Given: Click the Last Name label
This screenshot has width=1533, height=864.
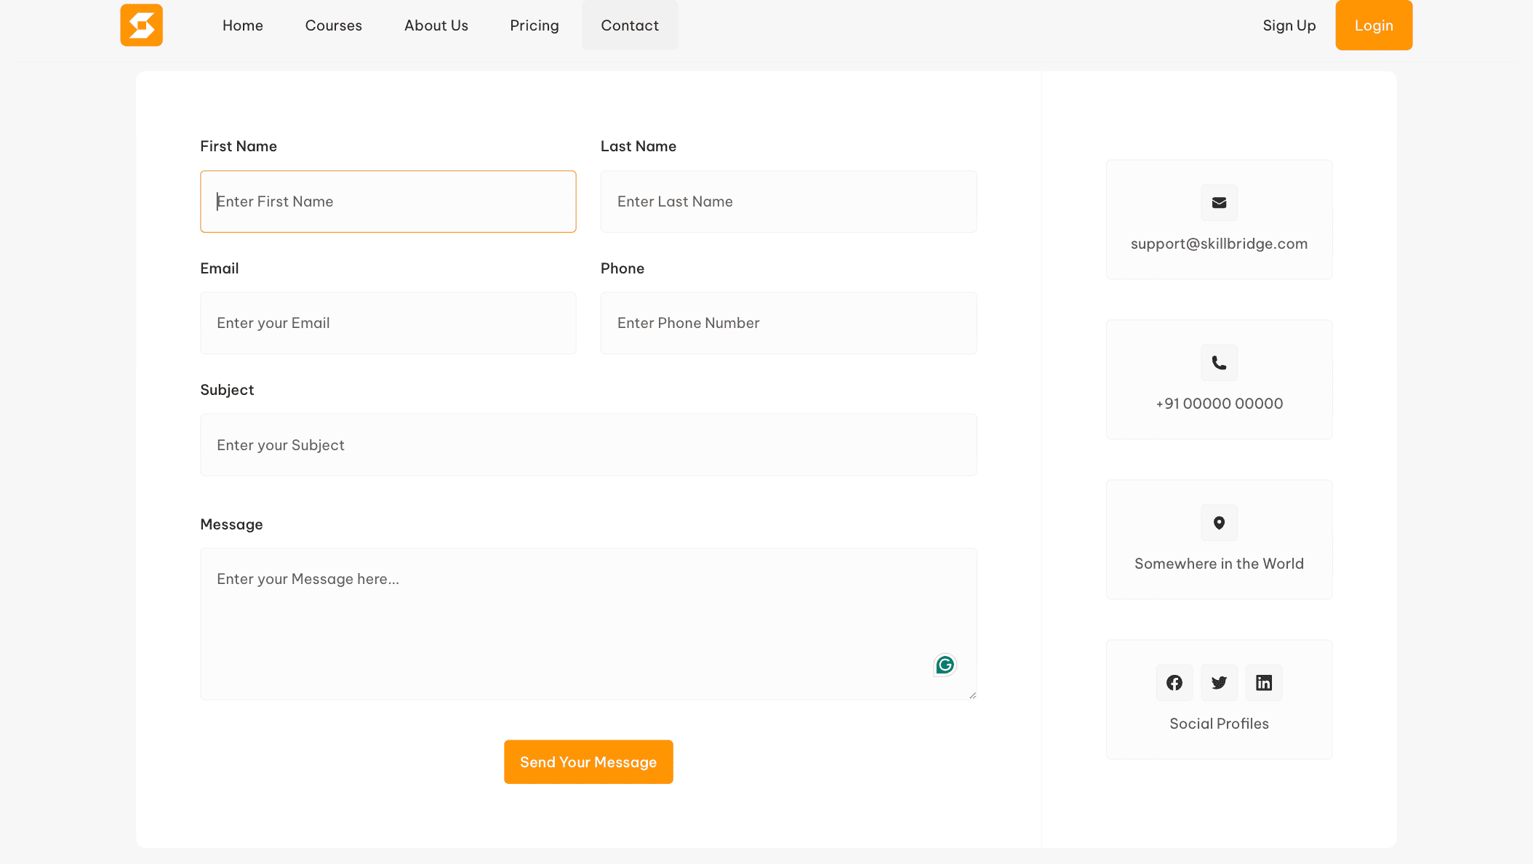Looking at the screenshot, I should (639, 146).
